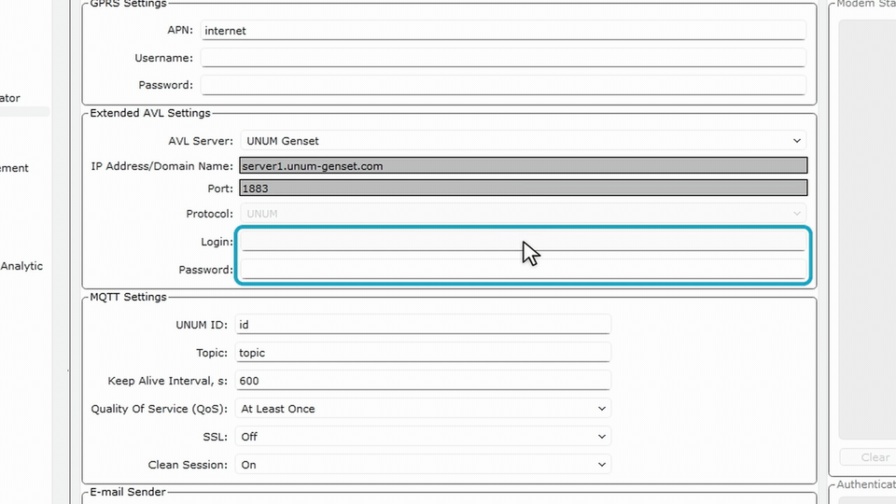Open the SSL dropdown
The width and height of the screenshot is (896, 504).
tap(423, 437)
